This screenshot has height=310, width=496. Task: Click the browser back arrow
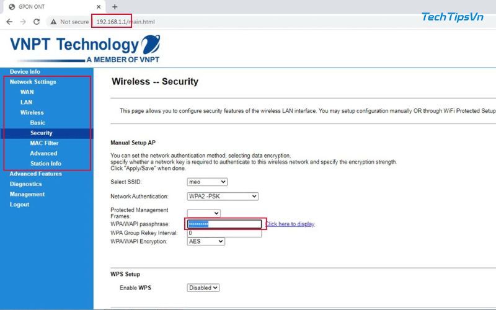tap(9, 22)
